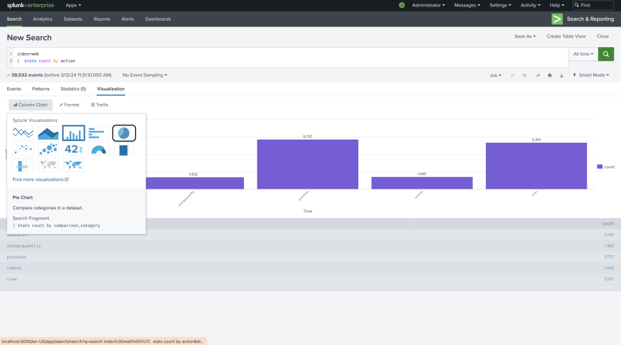621x345 pixels.
Task: Select the Pie Chart visualization icon
Action: (124, 133)
